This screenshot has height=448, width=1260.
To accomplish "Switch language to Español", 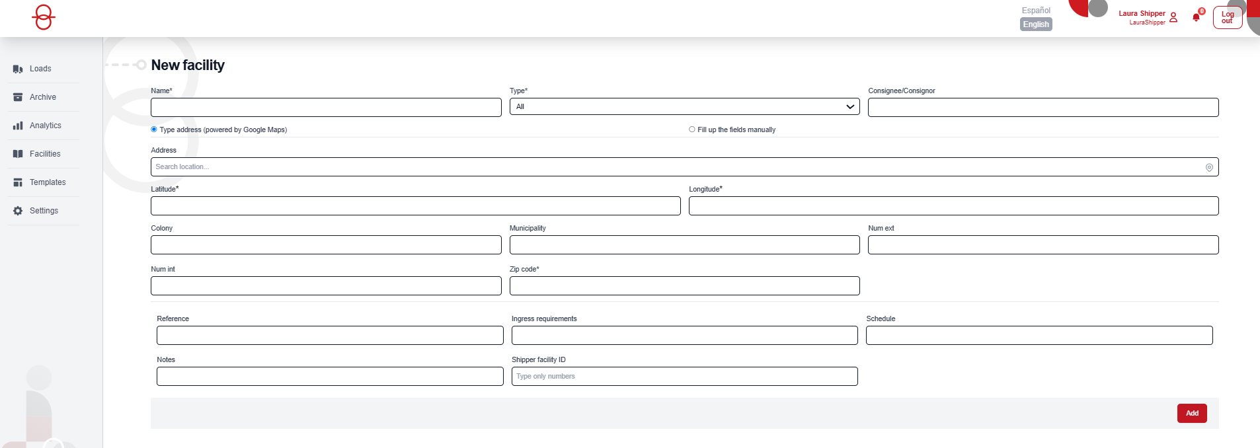I will [1036, 10].
